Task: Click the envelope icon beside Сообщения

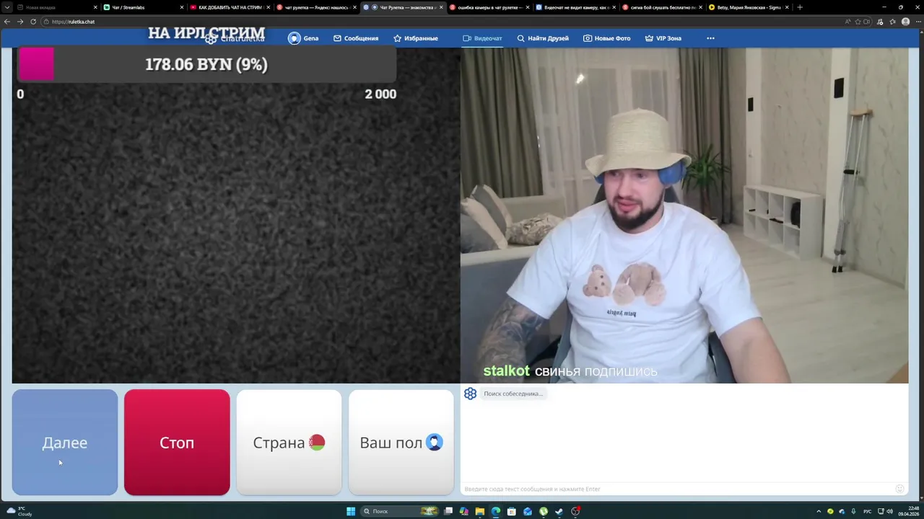Action: pos(337,38)
